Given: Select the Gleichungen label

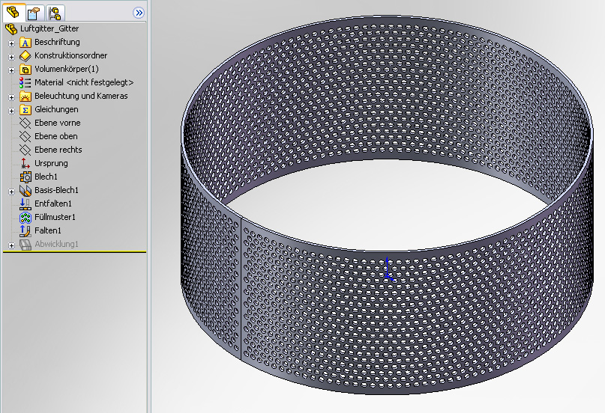Looking at the screenshot, I should tap(56, 109).
